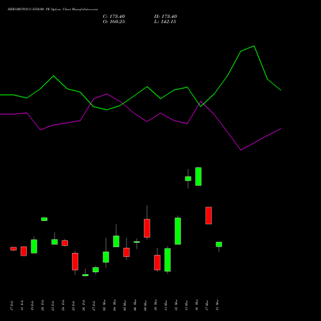The height and width of the screenshot is (321, 321).
Task: Click the 09 Mar date label
Action: (x=145, y=305)
